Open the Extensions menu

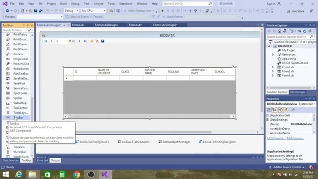[126, 3]
